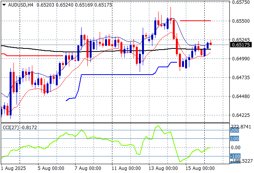Select the 13 Aug 00:00 time label
254x173 pixels.
click(163, 168)
